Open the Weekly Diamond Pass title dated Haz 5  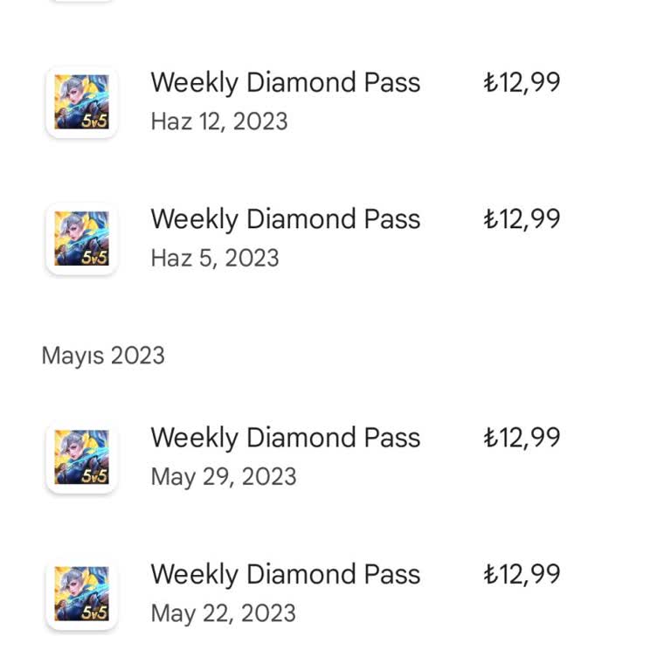285,219
